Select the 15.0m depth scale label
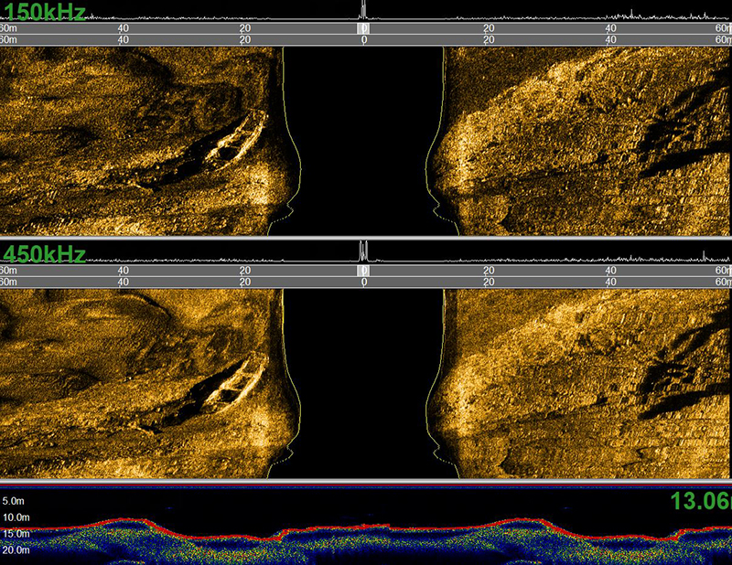732x565 pixels. coord(15,531)
